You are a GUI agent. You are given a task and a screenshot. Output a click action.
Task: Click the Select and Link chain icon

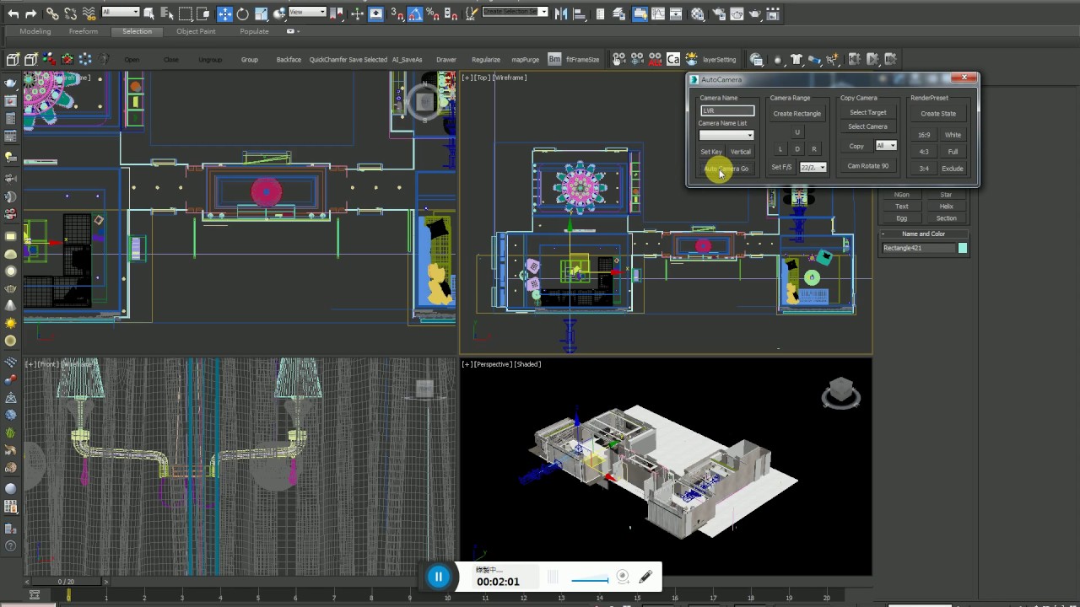pyautogui.click(x=52, y=13)
